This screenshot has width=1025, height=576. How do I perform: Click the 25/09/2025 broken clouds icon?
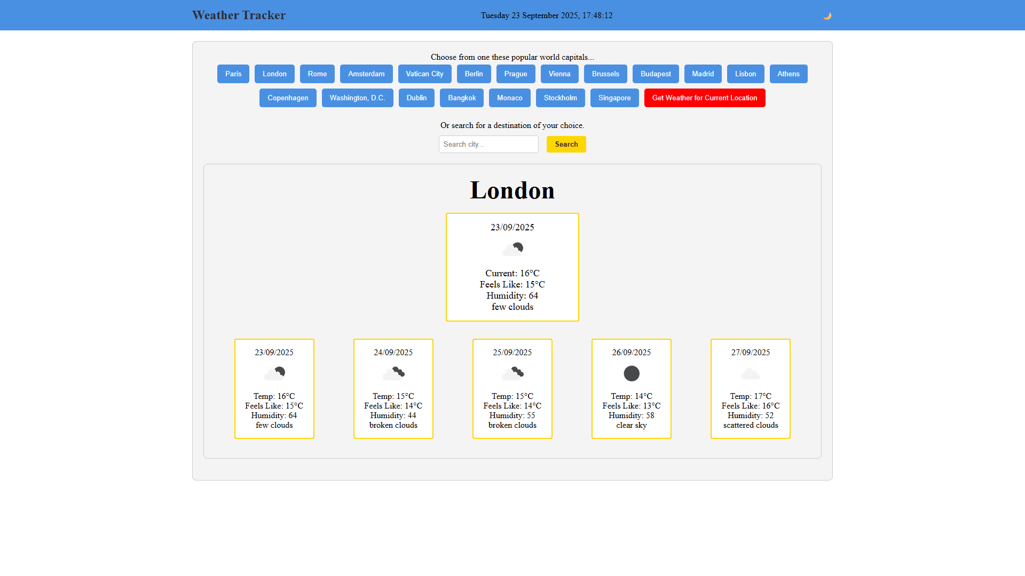(x=512, y=373)
